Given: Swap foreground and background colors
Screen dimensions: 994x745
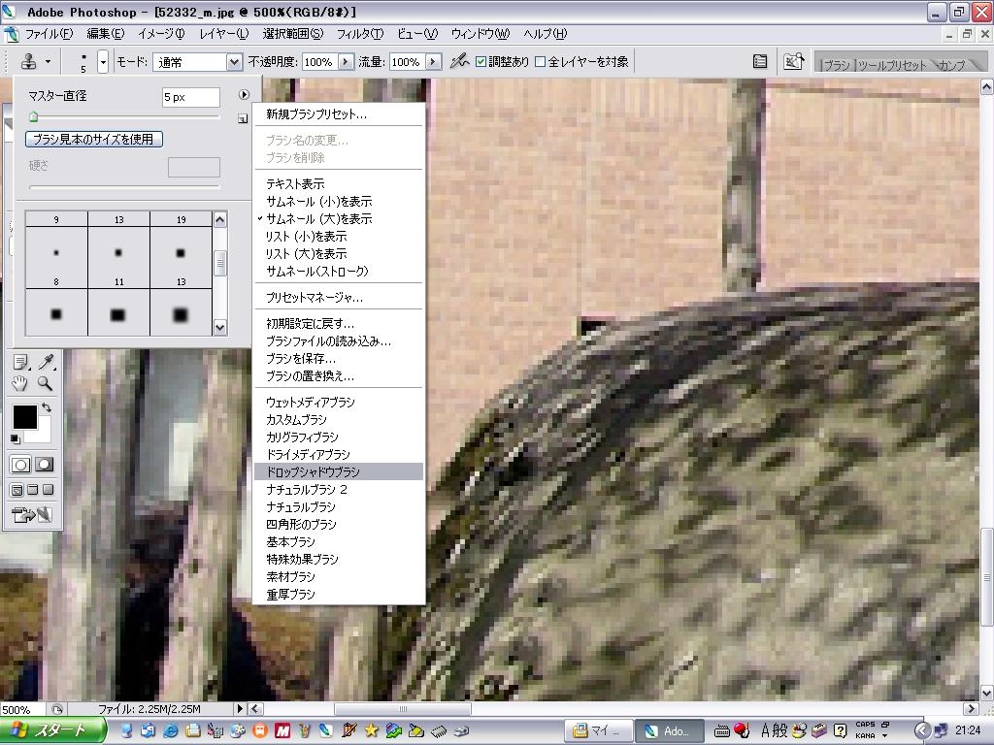Looking at the screenshot, I should (47, 409).
